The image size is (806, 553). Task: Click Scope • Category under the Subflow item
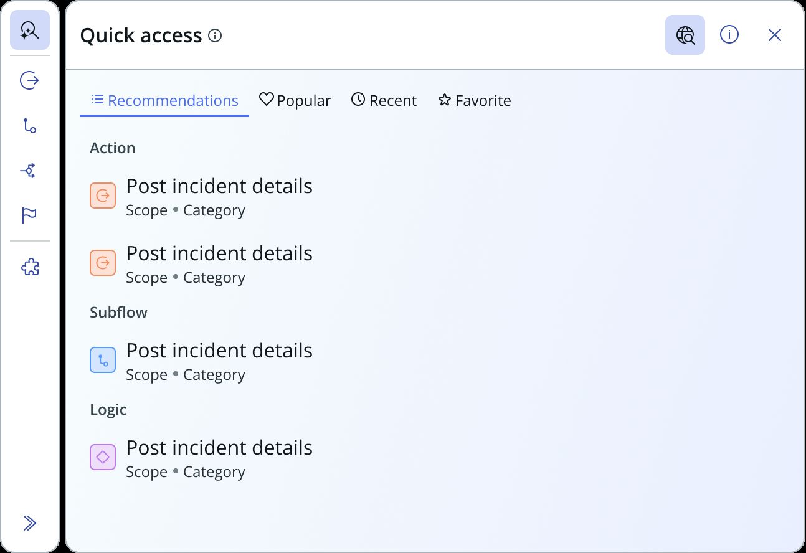(x=186, y=375)
